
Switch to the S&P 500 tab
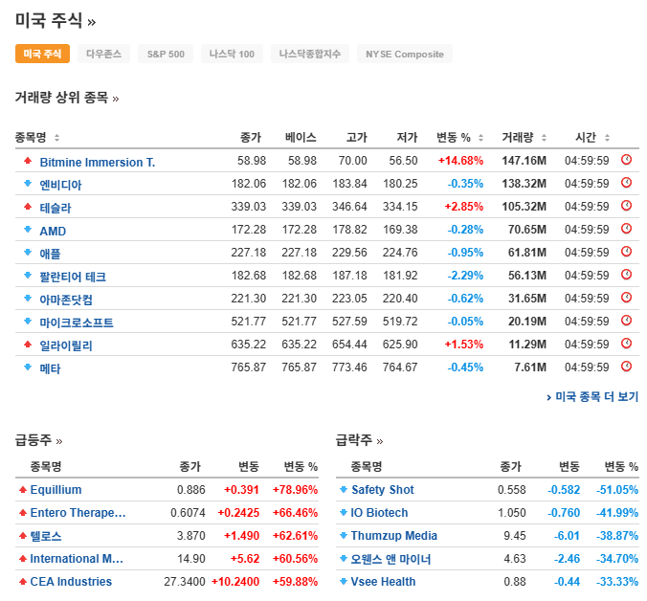pyautogui.click(x=166, y=54)
